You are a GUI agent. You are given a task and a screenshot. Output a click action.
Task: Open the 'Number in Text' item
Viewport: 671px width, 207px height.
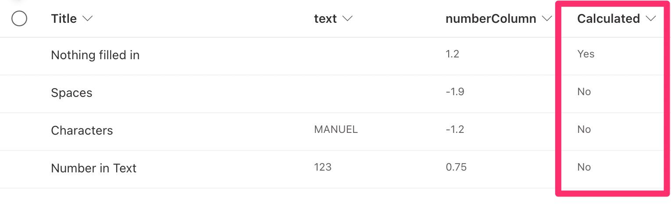coord(94,168)
